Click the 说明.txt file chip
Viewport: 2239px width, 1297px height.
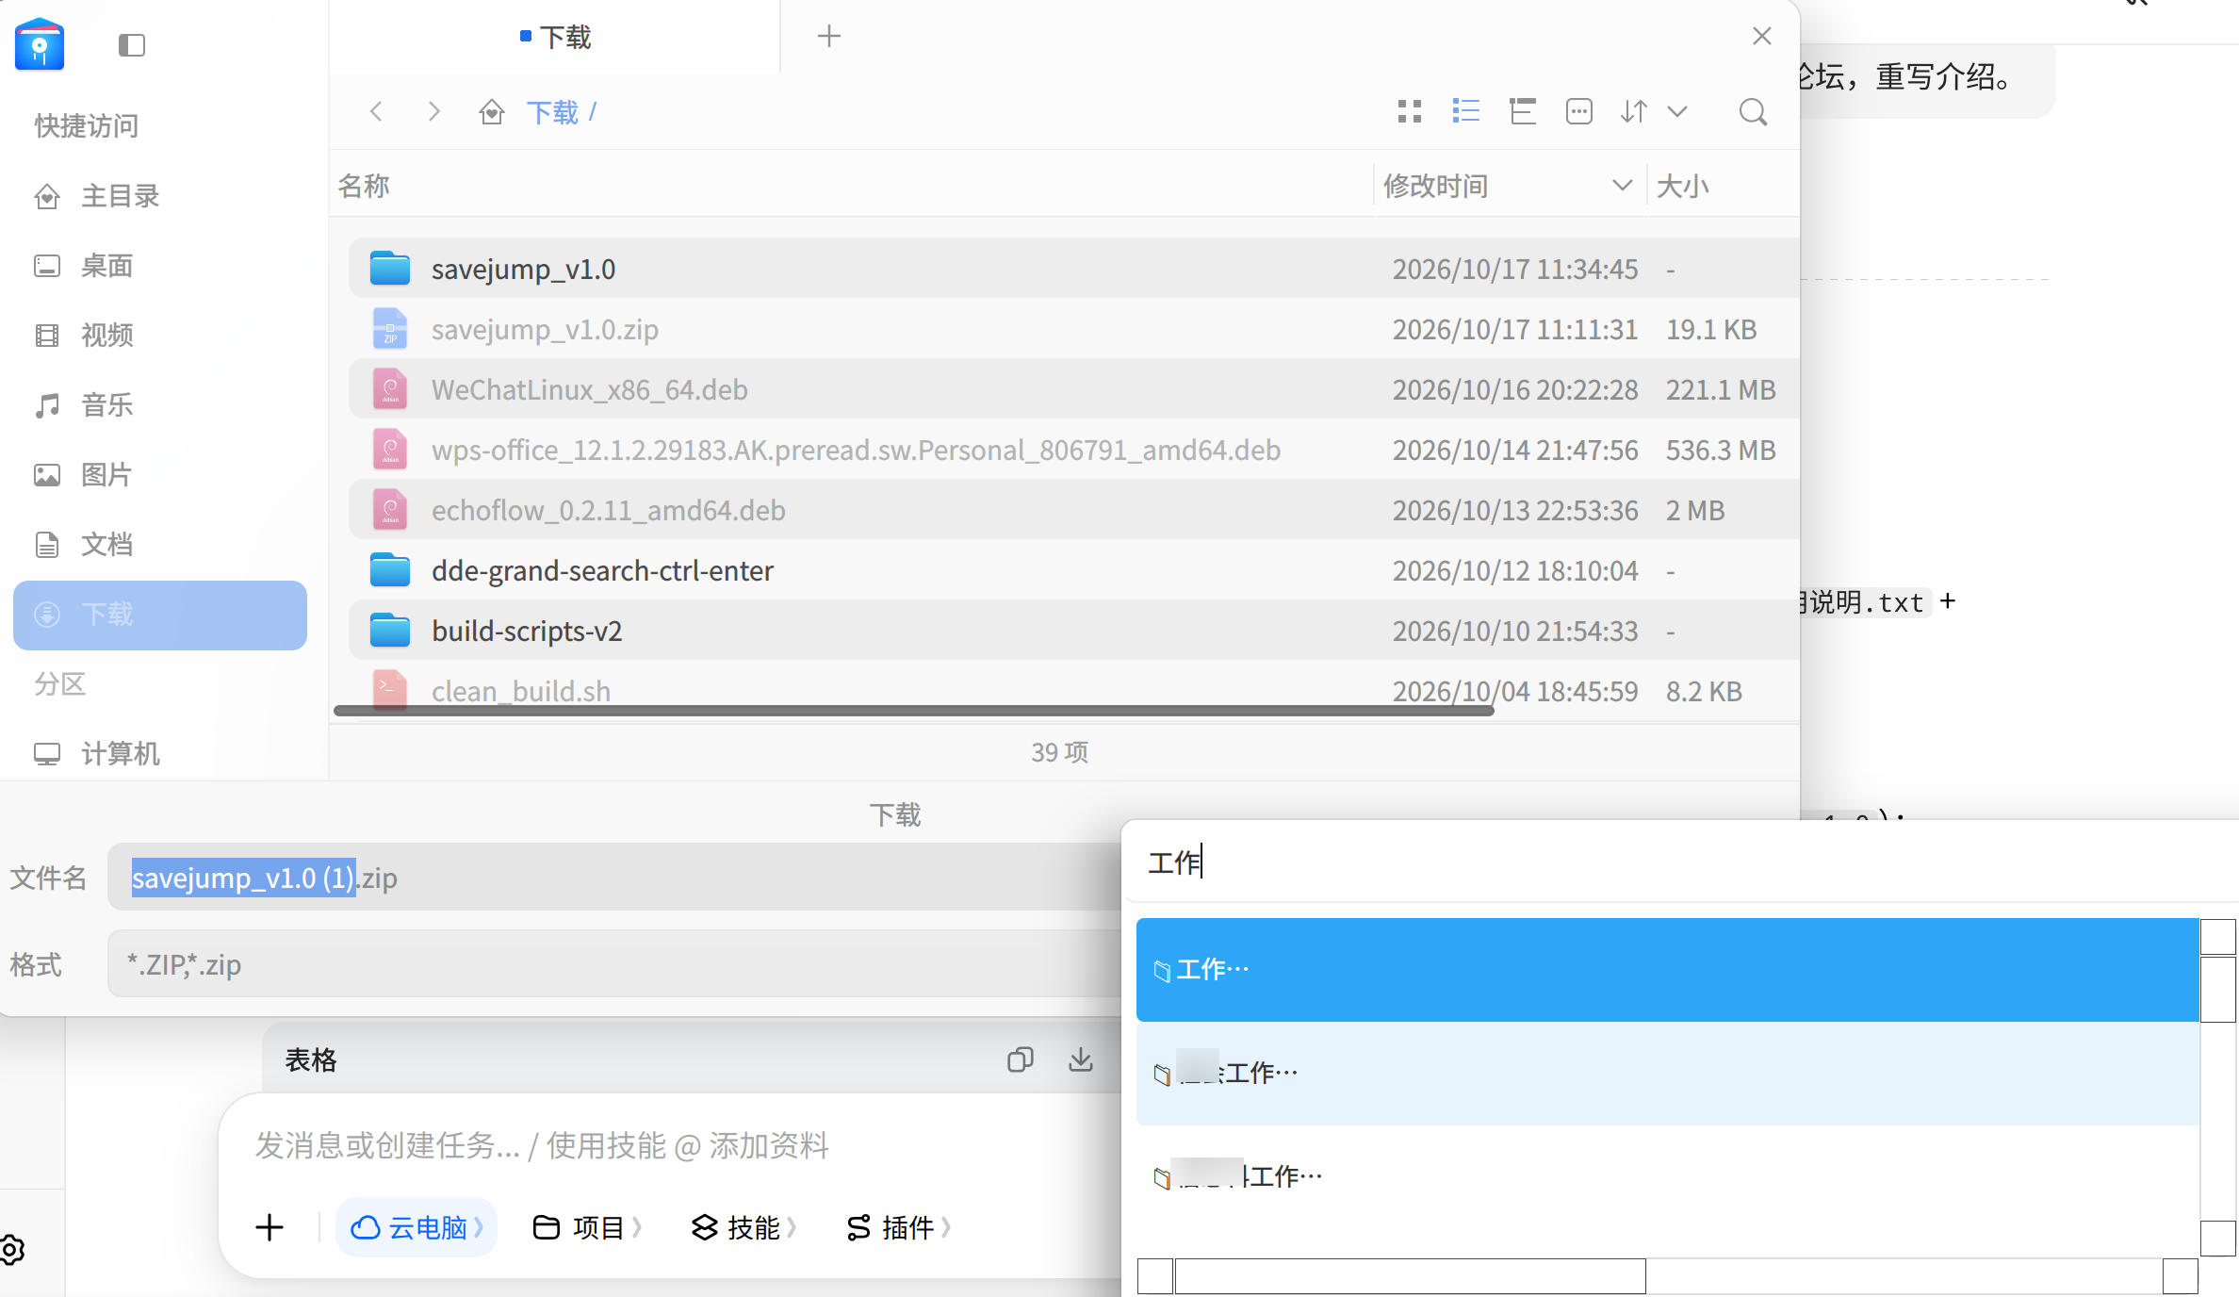coord(1864,601)
